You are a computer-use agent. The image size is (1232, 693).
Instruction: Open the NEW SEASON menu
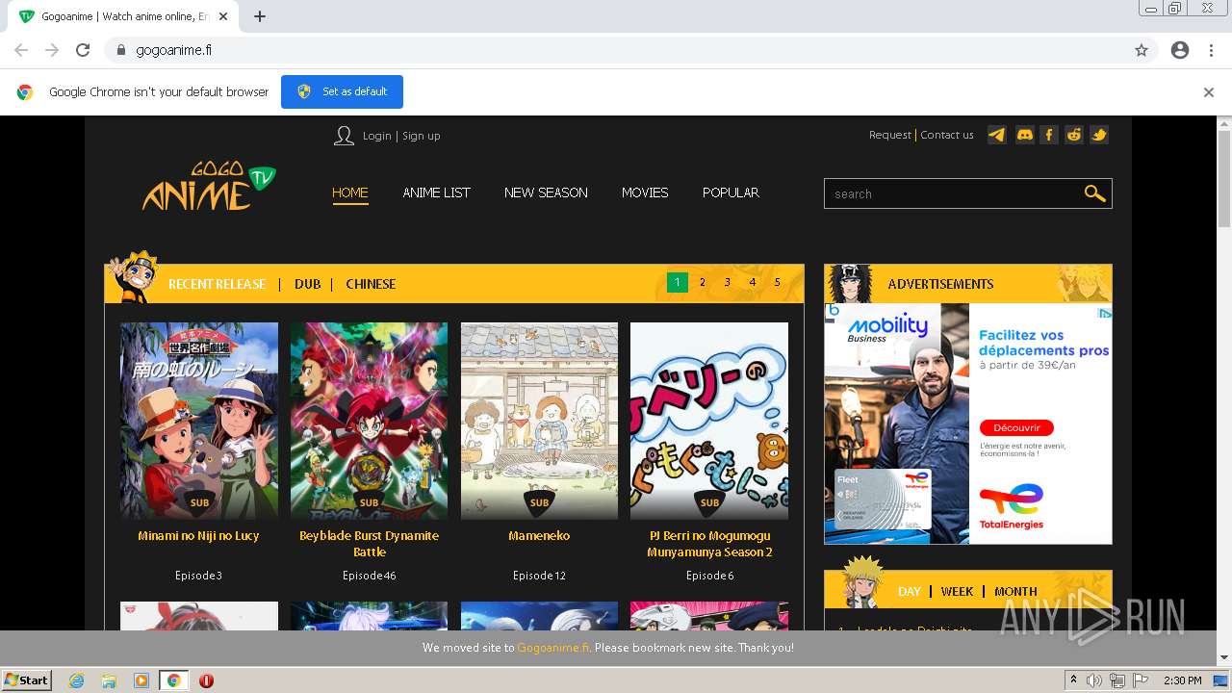(546, 192)
